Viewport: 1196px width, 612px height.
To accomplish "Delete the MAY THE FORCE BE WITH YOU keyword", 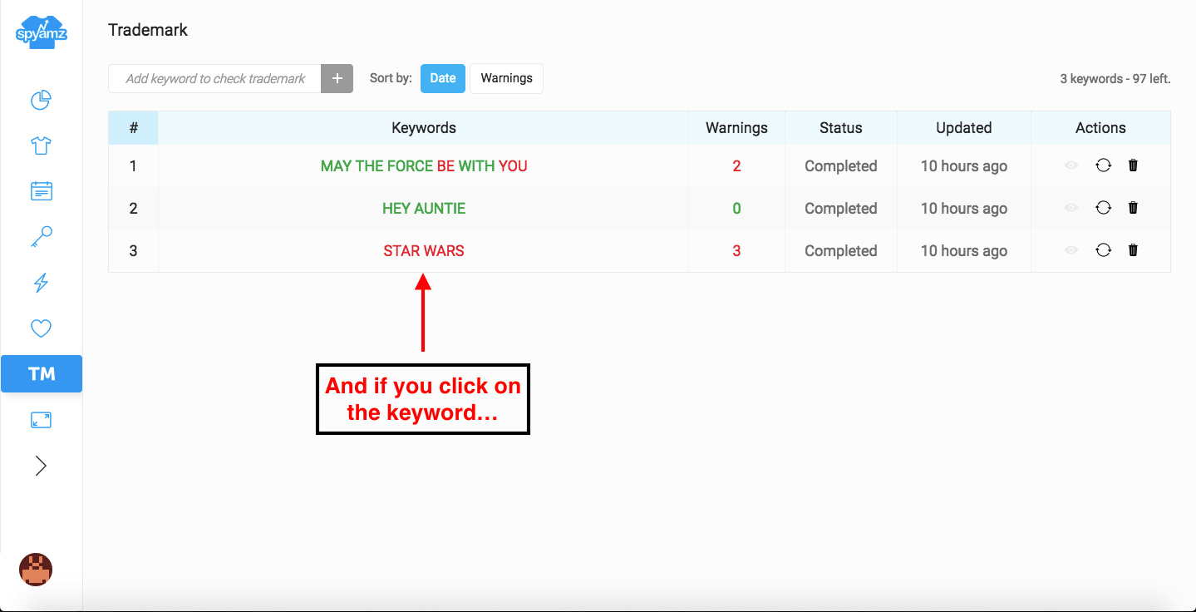I will pyautogui.click(x=1133, y=165).
